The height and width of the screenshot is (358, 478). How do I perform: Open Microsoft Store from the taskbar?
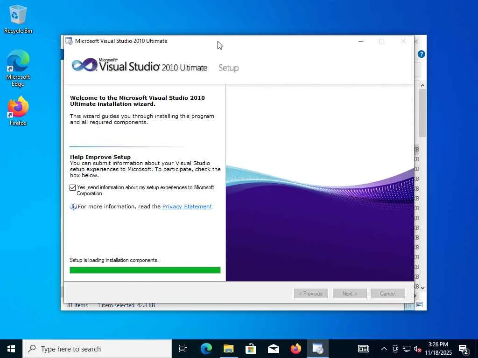tap(251, 349)
